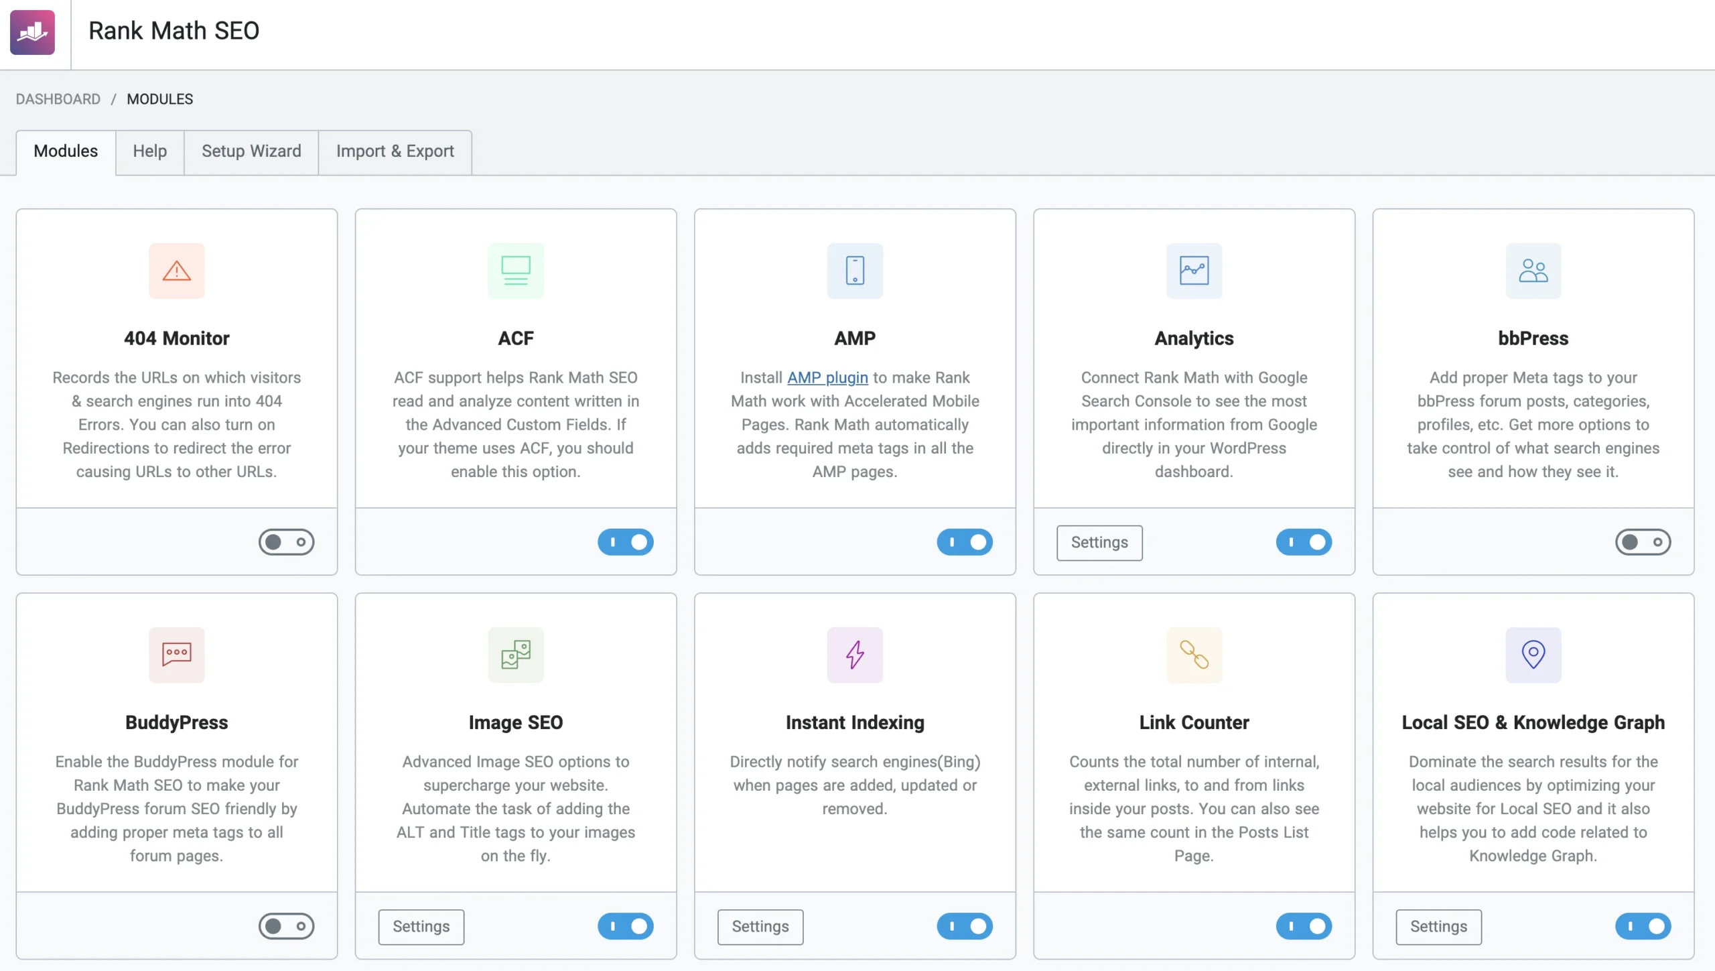Open Local SEO Settings button
This screenshot has height=971, width=1715.
(1438, 927)
